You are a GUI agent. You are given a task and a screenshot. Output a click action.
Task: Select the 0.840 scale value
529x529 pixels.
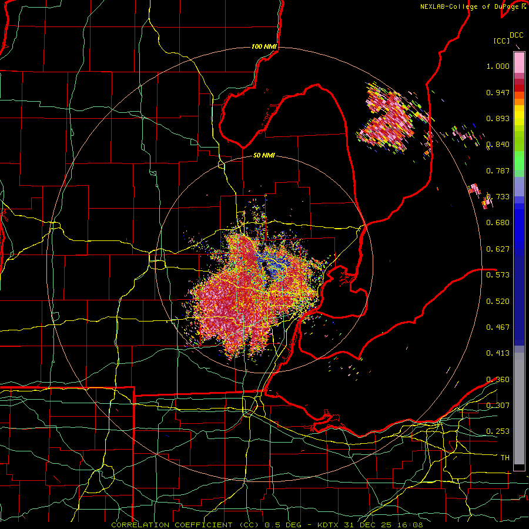[498, 145]
